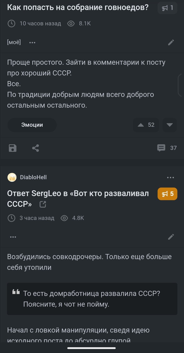Click the Эмоции button
Screen dimensions: 184x353
[x=32, y=125]
